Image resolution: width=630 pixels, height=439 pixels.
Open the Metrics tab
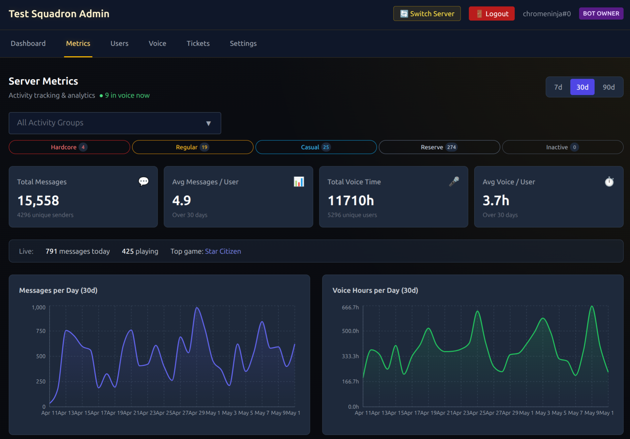tap(78, 43)
